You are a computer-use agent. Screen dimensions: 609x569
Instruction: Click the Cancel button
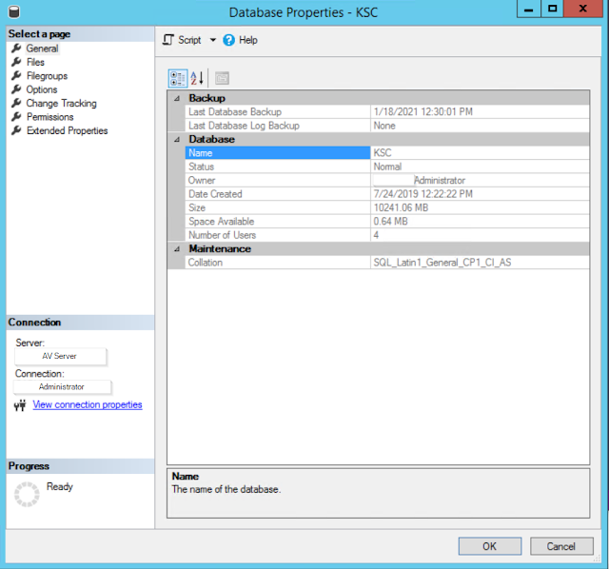[x=561, y=546]
